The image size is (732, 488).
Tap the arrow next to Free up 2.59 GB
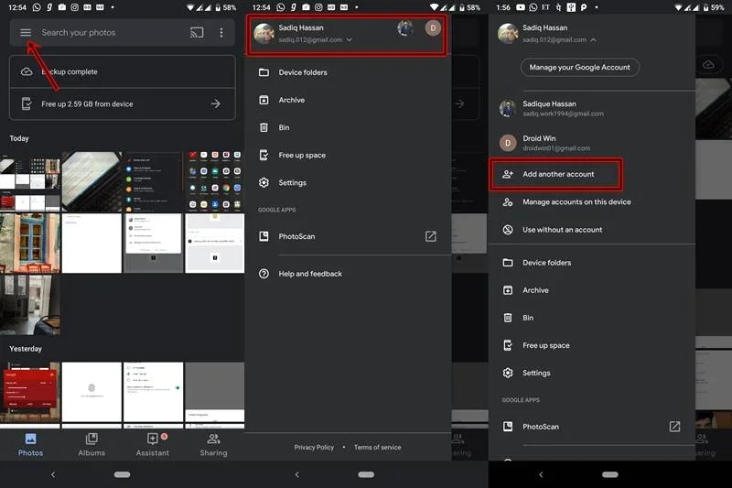click(215, 103)
